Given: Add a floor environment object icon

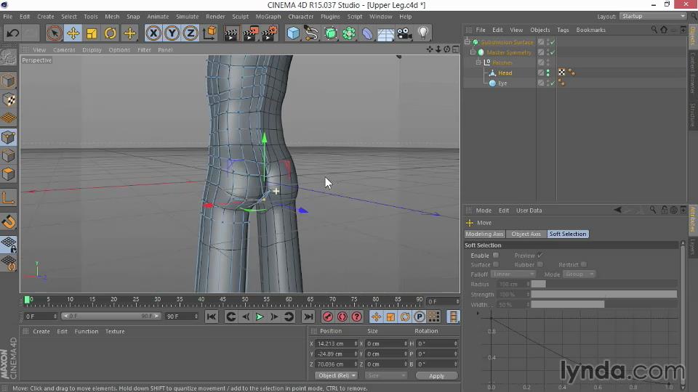Looking at the screenshot, I should (x=386, y=33).
